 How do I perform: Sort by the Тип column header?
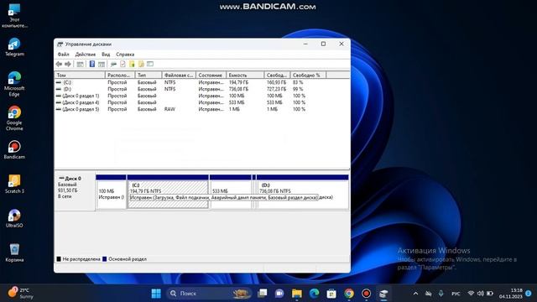[x=149, y=75]
